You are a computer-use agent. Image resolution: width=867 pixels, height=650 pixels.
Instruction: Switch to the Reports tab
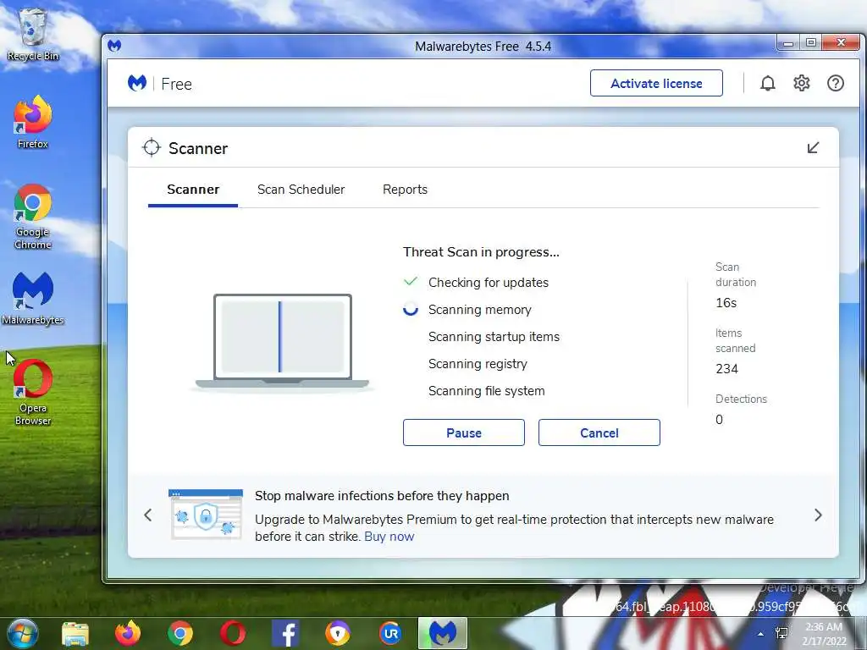(405, 190)
